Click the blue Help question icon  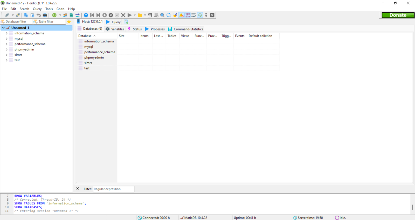86,15
